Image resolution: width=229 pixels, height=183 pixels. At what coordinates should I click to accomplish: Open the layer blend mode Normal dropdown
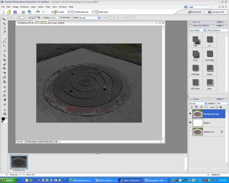pyautogui.click(x=198, y=103)
